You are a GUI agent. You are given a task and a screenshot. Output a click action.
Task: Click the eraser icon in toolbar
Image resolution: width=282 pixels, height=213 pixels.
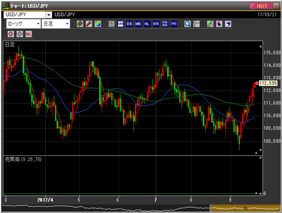point(228,24)
